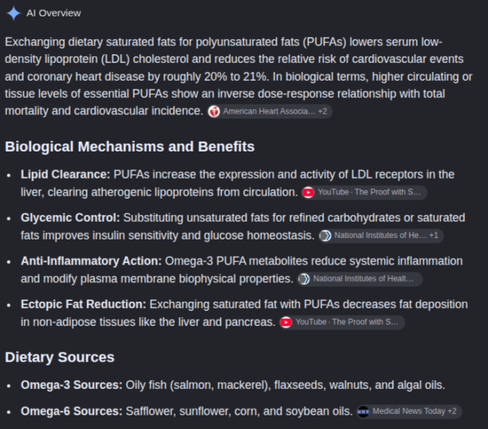Click the AI Overview sparkle icon
Screen dimensions: 488x429
point(14,14)
